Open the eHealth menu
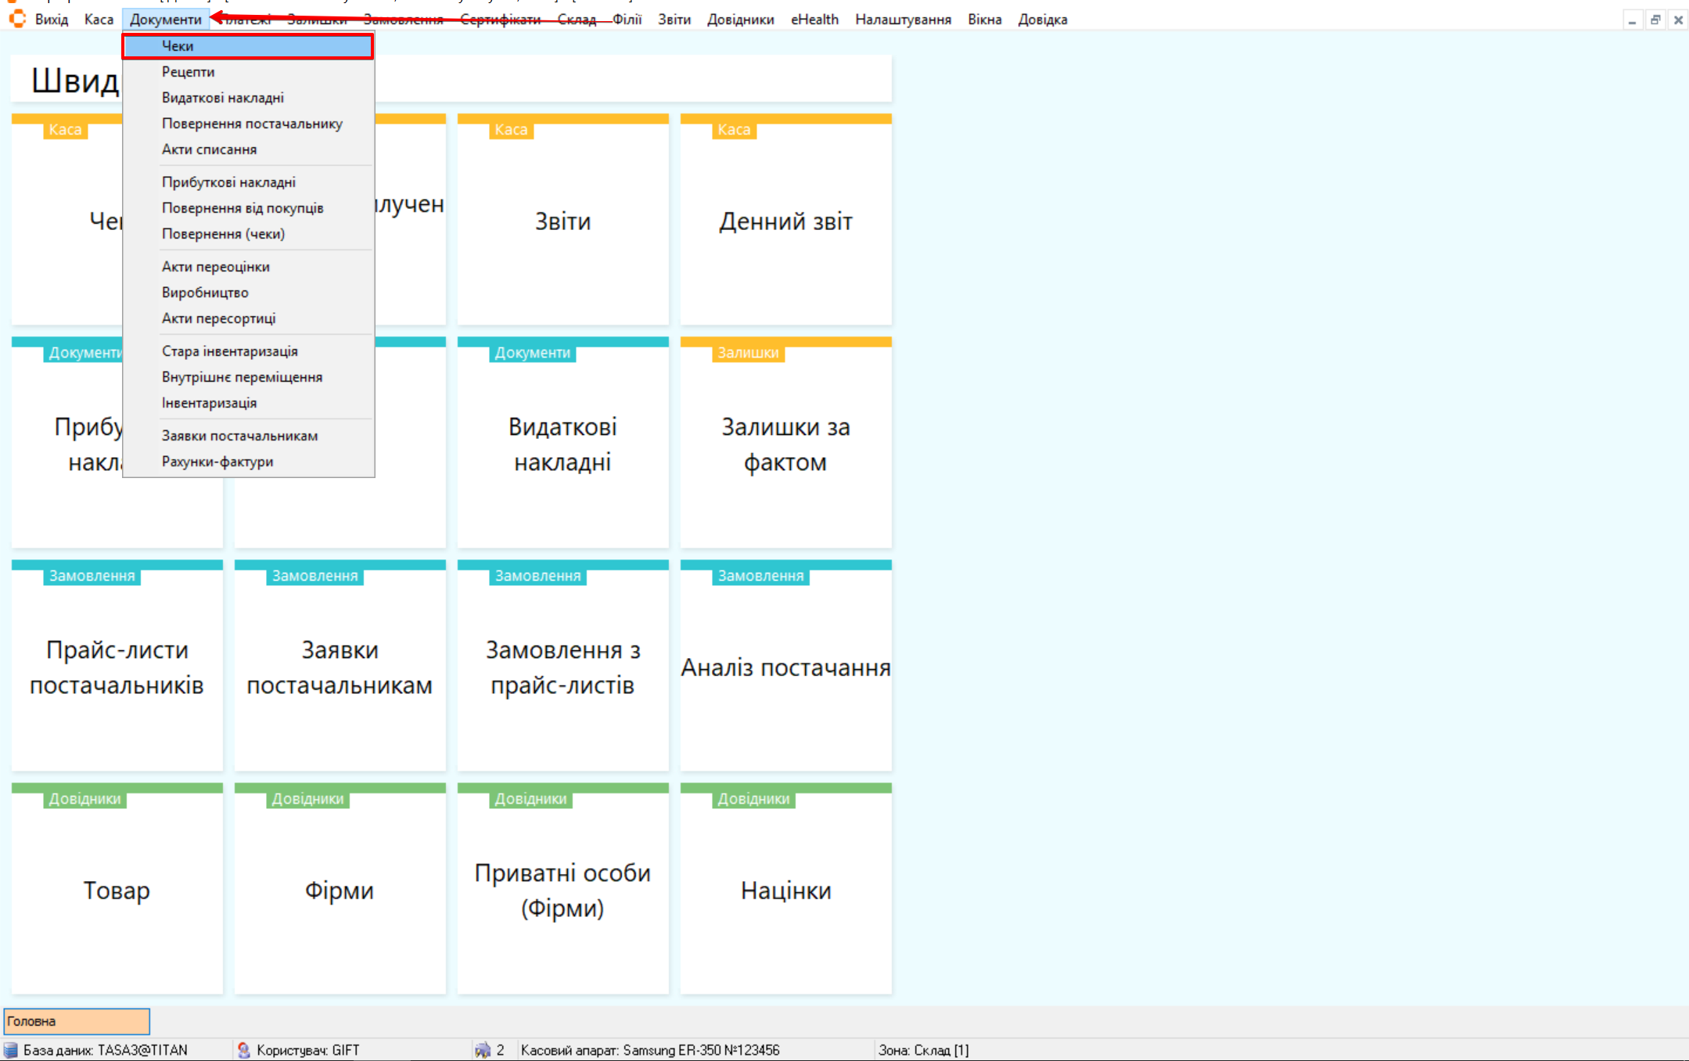This screenshot has width=1689, height=1061. coord(814,20)
